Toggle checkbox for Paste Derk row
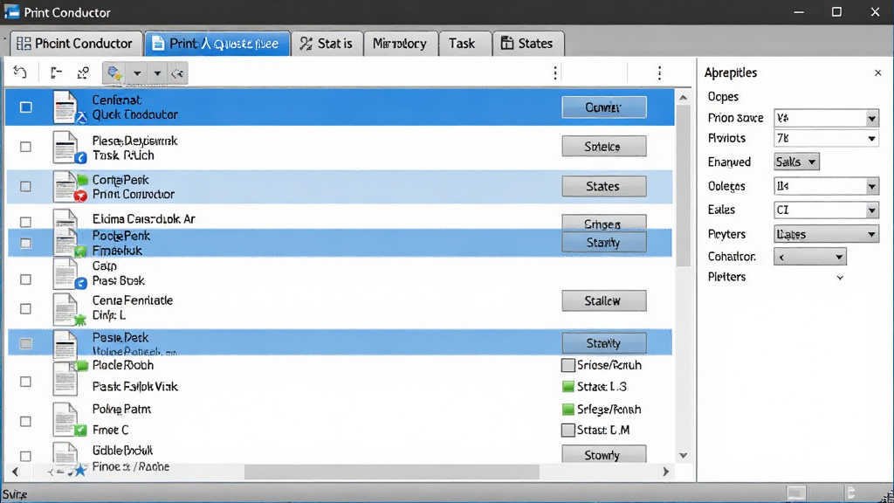 [25, 344]
